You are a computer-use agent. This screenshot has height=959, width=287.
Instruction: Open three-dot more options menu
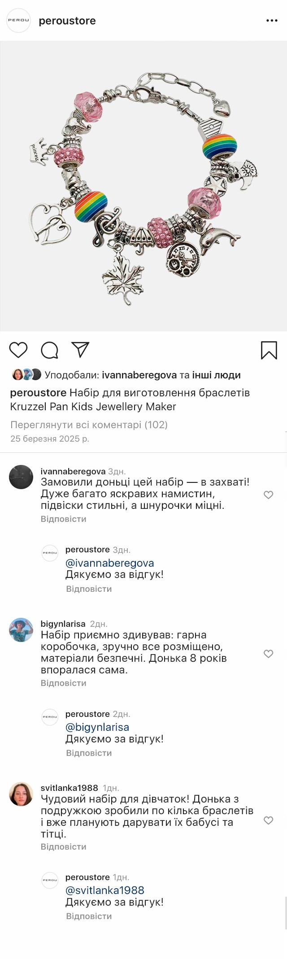point(272,21)
